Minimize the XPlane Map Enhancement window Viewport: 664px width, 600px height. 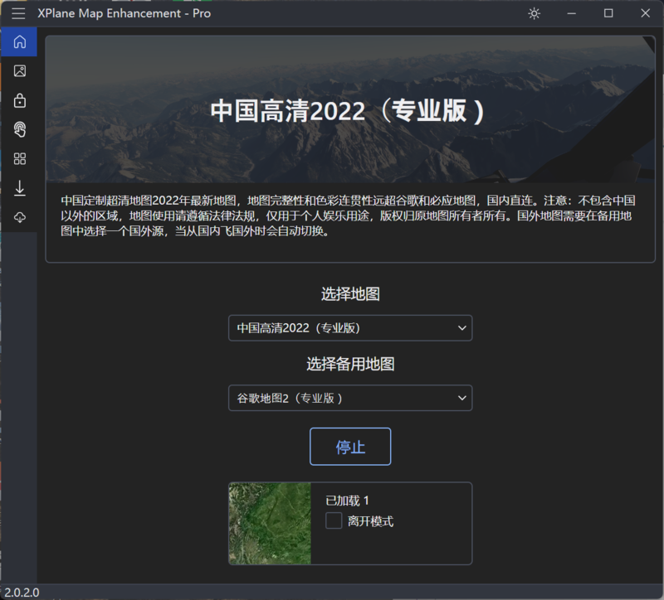point(571,13)
